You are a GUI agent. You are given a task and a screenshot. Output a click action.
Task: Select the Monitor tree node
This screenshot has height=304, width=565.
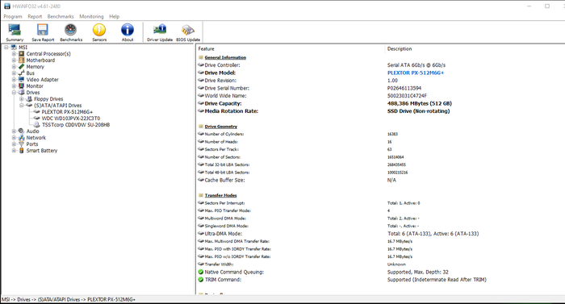tap(35, 86)
